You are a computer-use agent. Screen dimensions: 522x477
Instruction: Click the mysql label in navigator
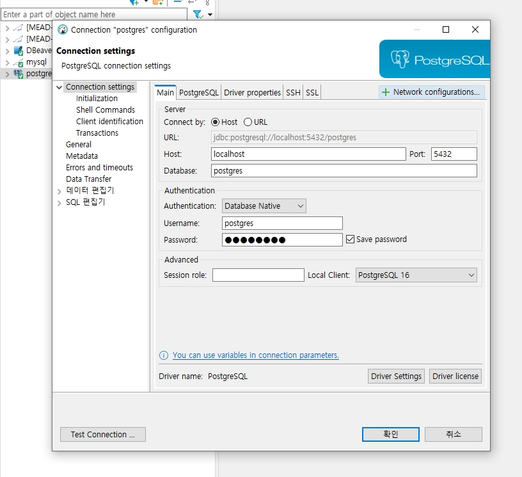click(36, 62)
